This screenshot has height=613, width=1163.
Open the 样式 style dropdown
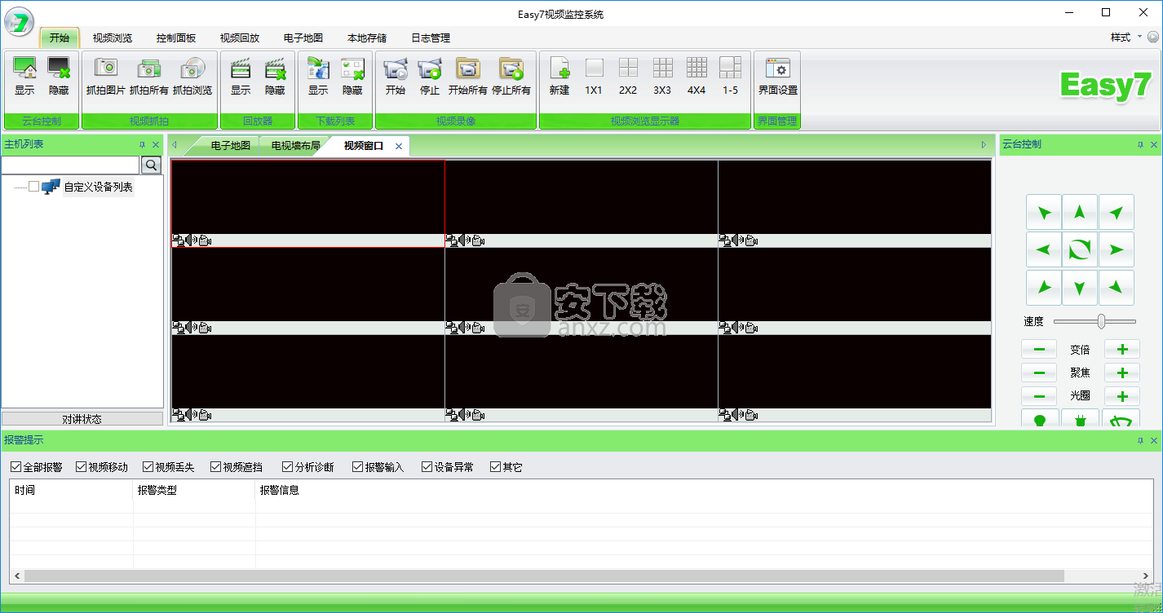[1125, 37]
